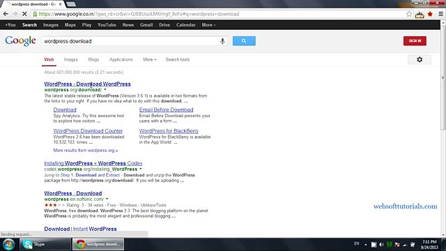Open the Windows Start button
The width and height of the screenshot is (446, 251).
tap(8, 244)
